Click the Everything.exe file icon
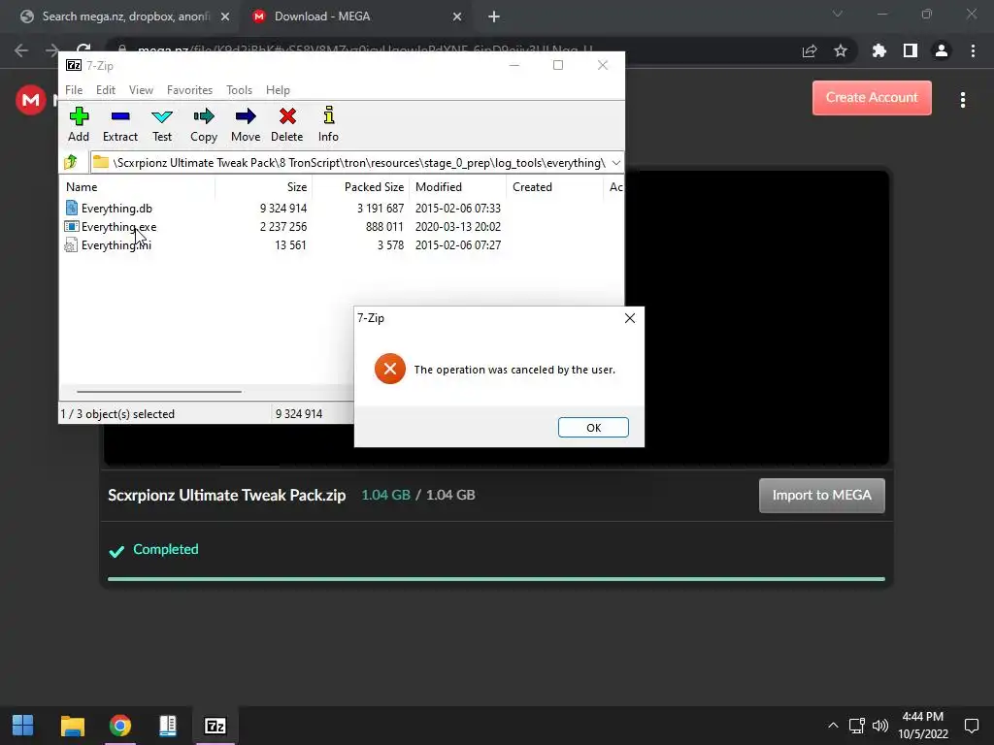The width and height of the screenshot is (994, 745). (x=72, y=226)
